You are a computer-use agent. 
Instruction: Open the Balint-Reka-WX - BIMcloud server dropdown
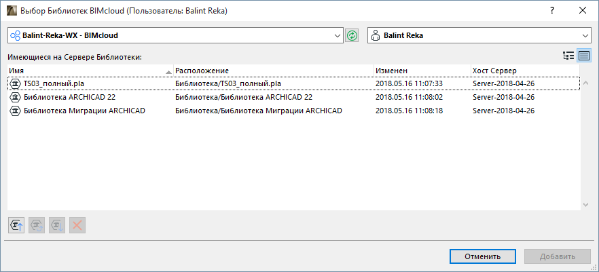click(x=175, y=36)
